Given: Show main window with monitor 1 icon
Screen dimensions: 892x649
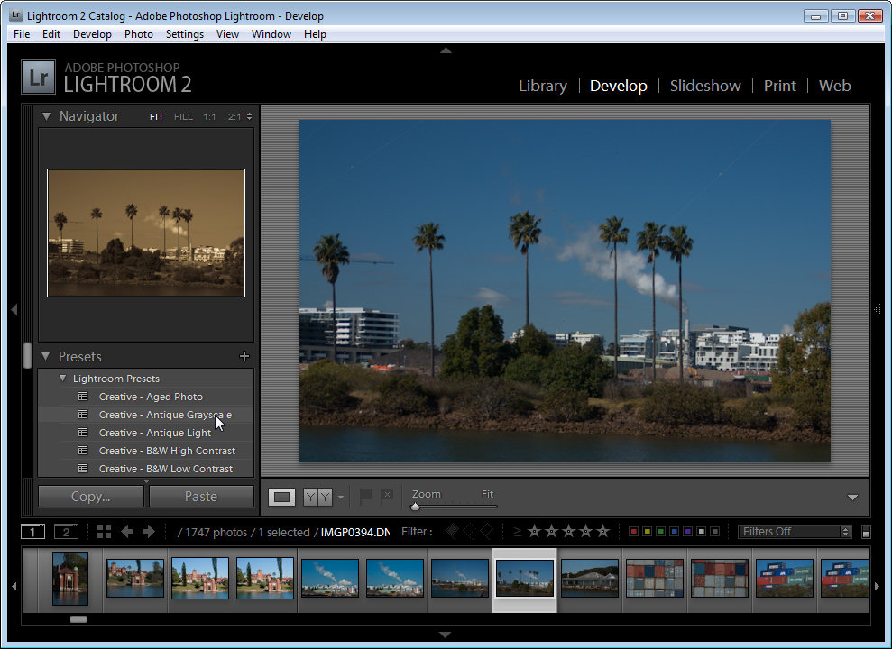Looking at the screenshot, I should pos(32,531).
